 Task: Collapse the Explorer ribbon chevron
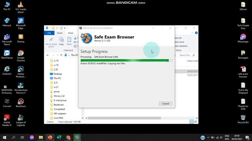pos(192,33)
